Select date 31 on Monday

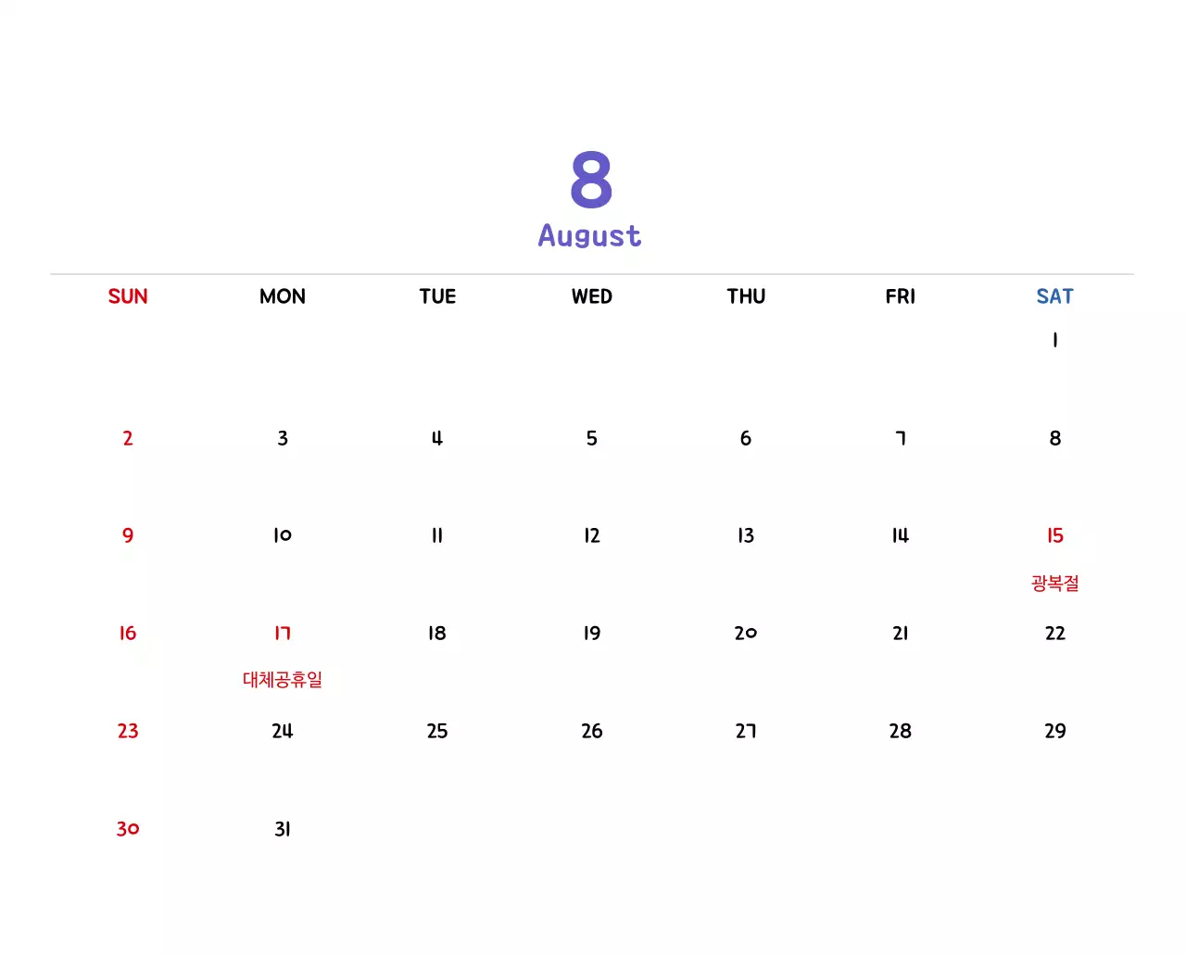coord(282,829)
